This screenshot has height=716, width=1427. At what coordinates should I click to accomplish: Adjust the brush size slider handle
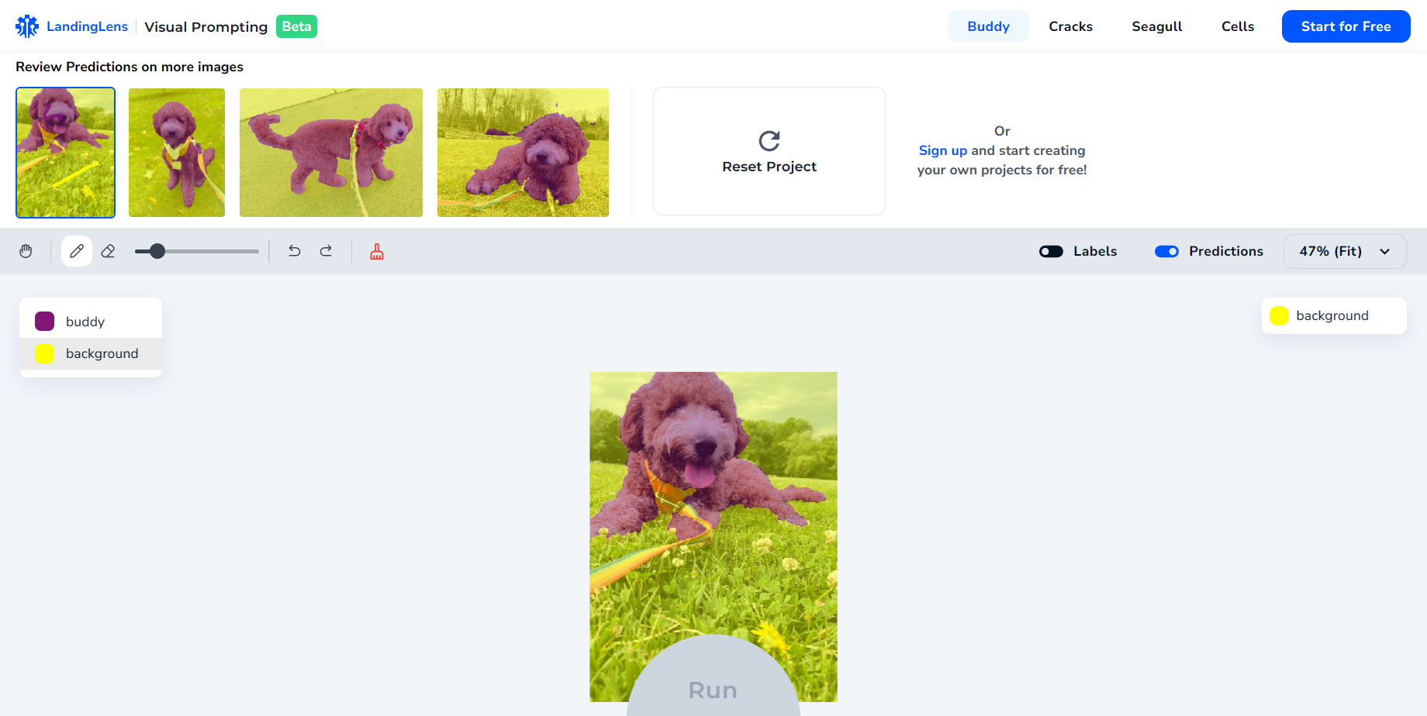pyautogui.click(x=157, y=251)
